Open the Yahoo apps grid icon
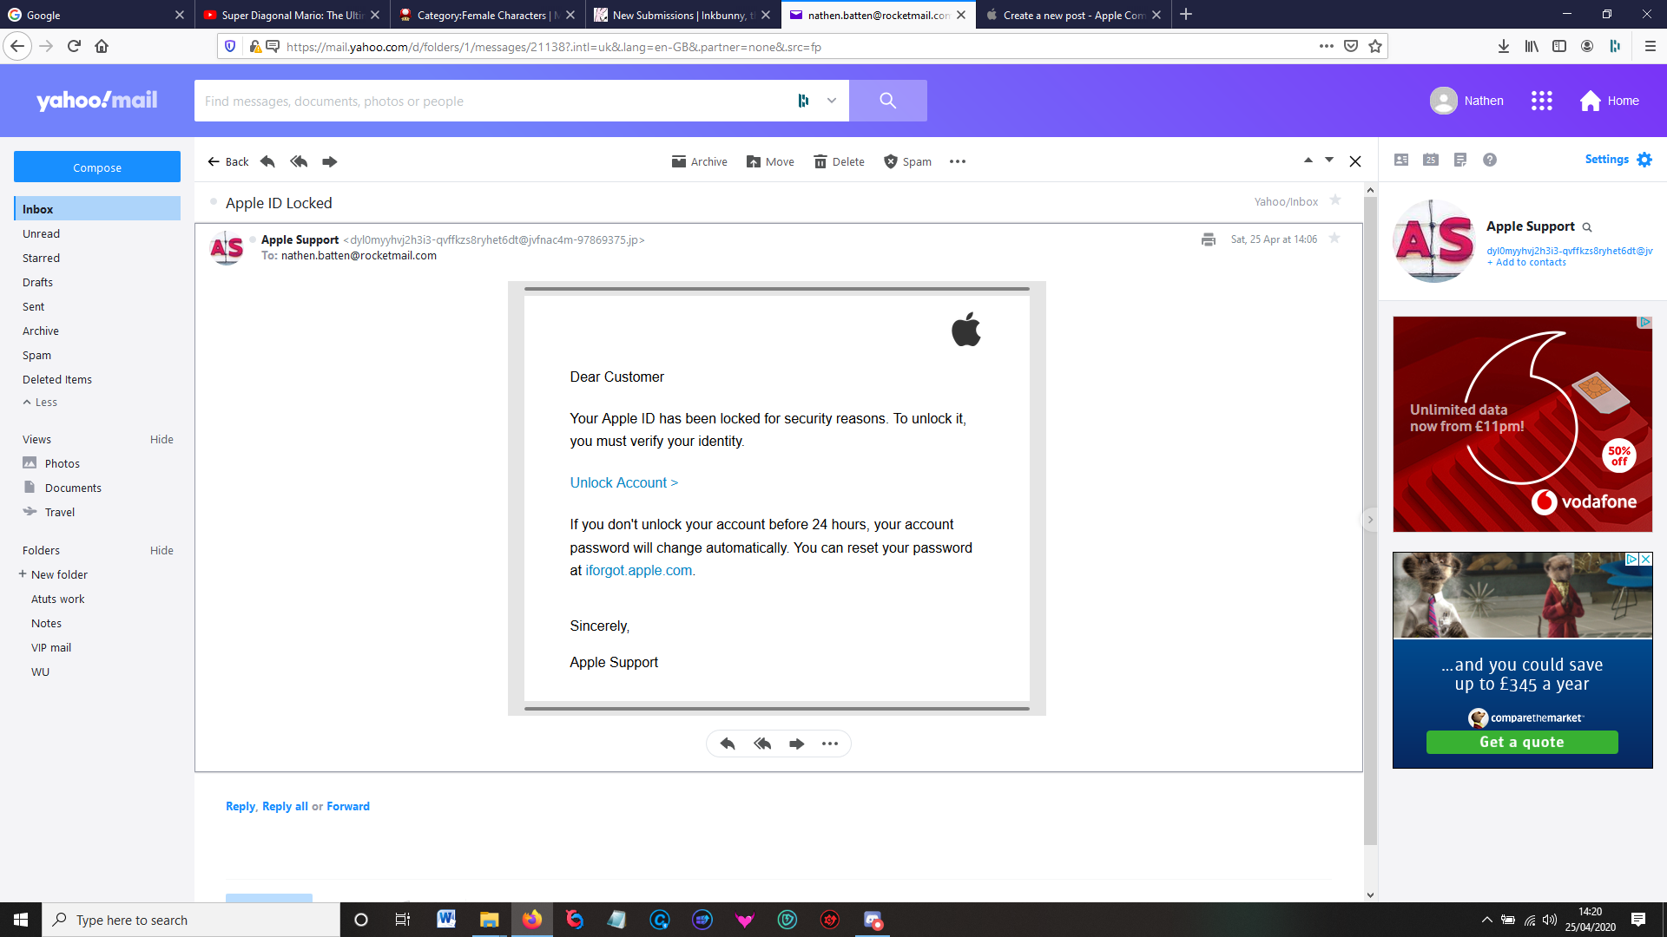The height and width of the screenshot is (937, 1667). pos(1541,101)
